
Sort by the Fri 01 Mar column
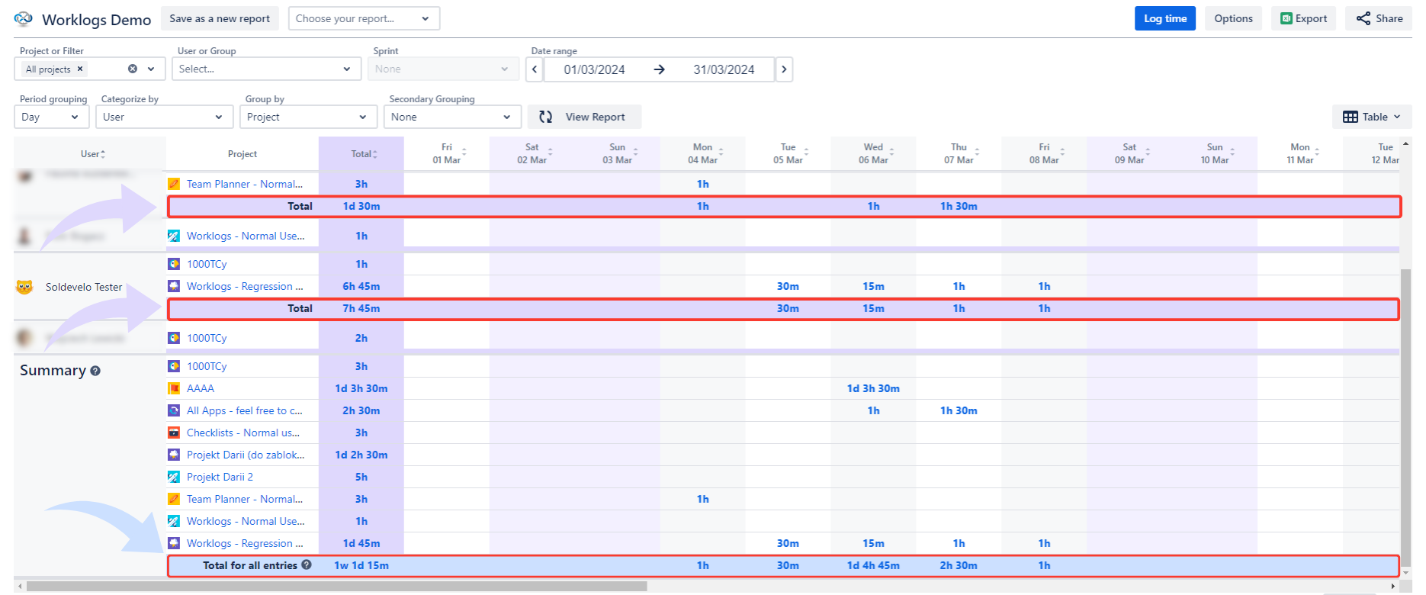(464, 154)
